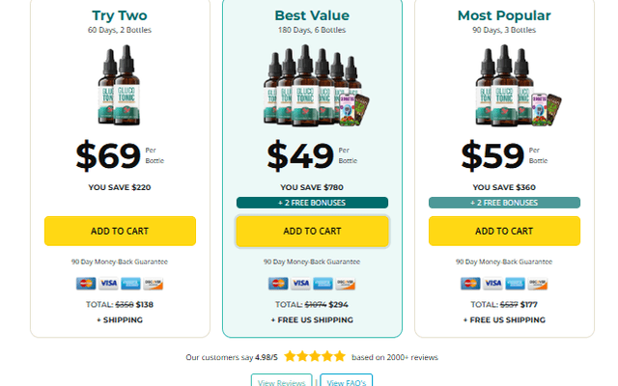Open the View Reviews link
Screen dimensions: 618x386
tap(281, 382)
